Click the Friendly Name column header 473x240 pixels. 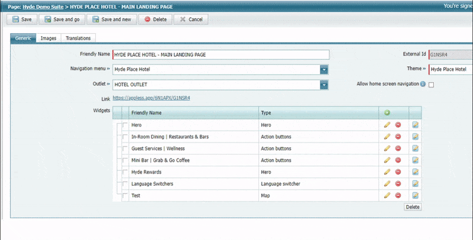(194, 113)
